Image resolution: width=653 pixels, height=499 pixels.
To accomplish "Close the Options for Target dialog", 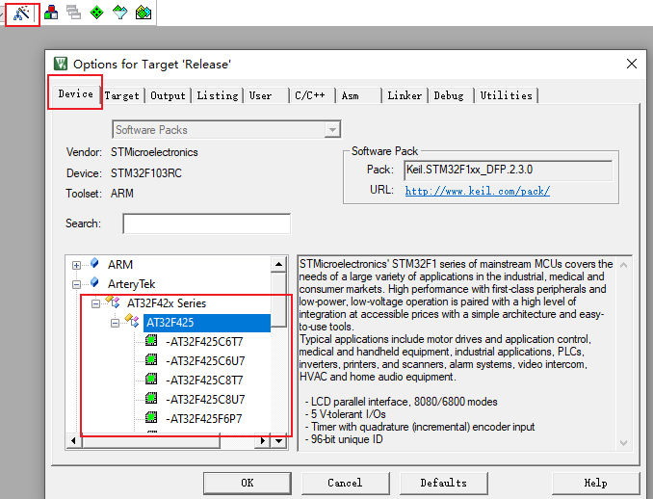I will click(x=632, y=64).
